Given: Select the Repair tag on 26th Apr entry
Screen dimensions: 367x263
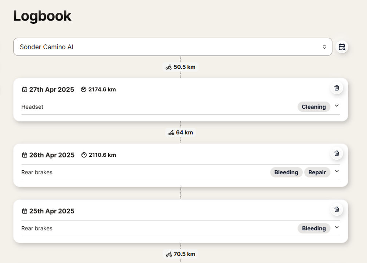Looking at the screenshot, I should (x=317, y=173).
